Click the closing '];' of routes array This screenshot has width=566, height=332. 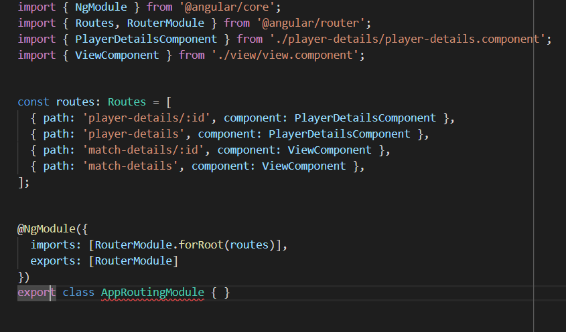(x=23, y=182)
